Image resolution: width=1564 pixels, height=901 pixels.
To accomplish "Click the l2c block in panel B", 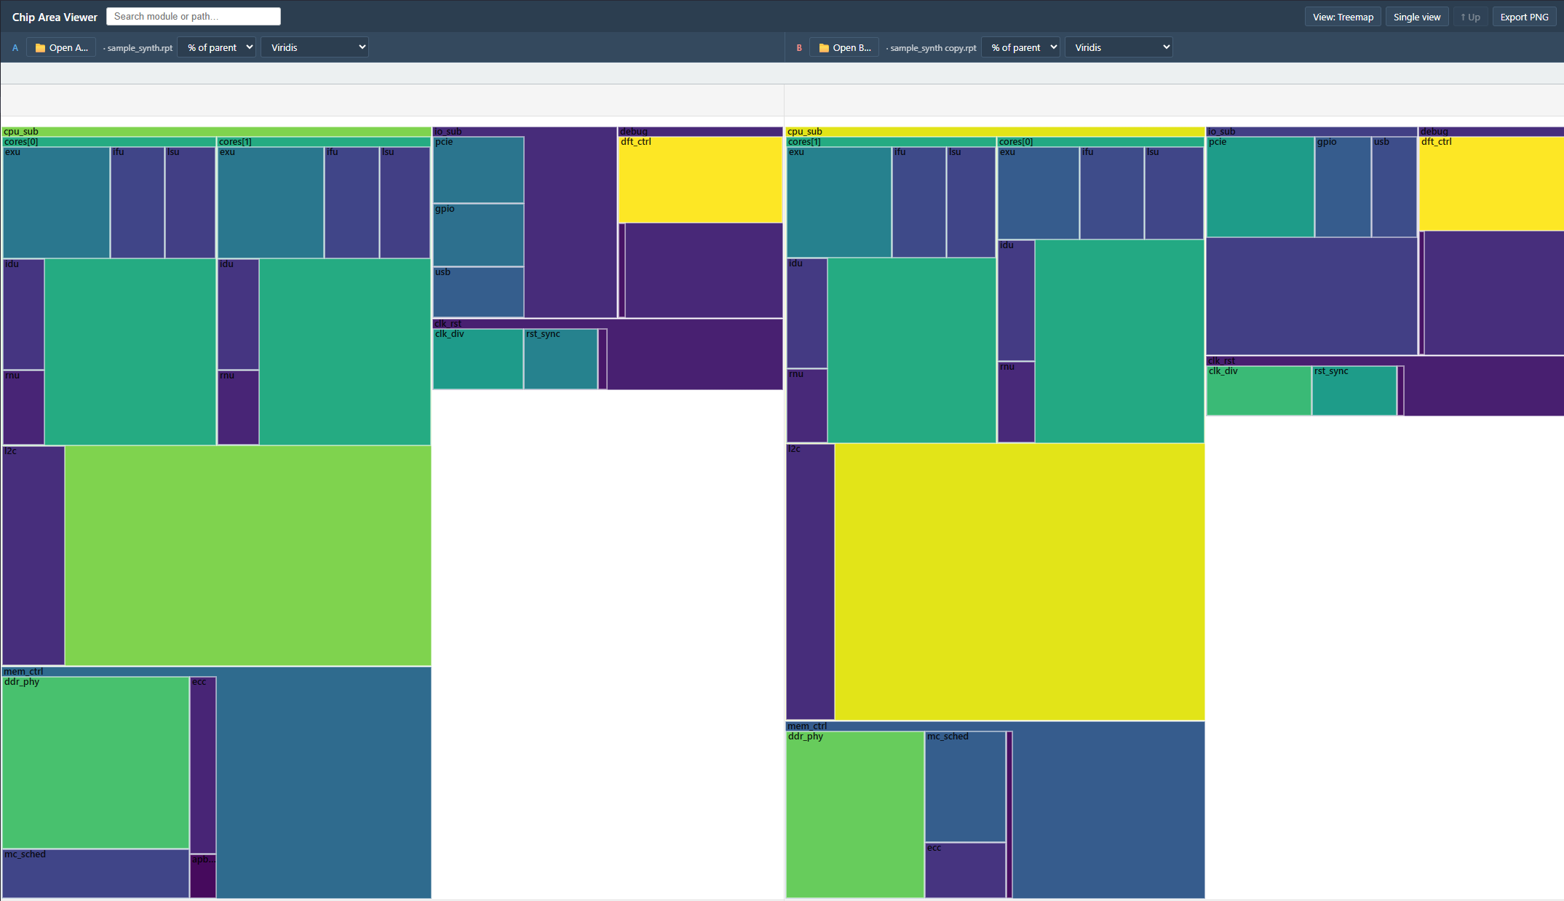I will click(x=810, y=582).
